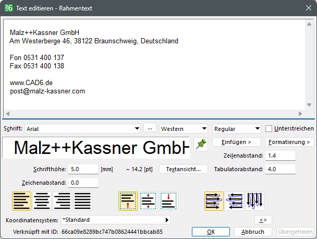317x239 pixels.
Task: Select centered text alignment icon
Action: click(42, 201)
